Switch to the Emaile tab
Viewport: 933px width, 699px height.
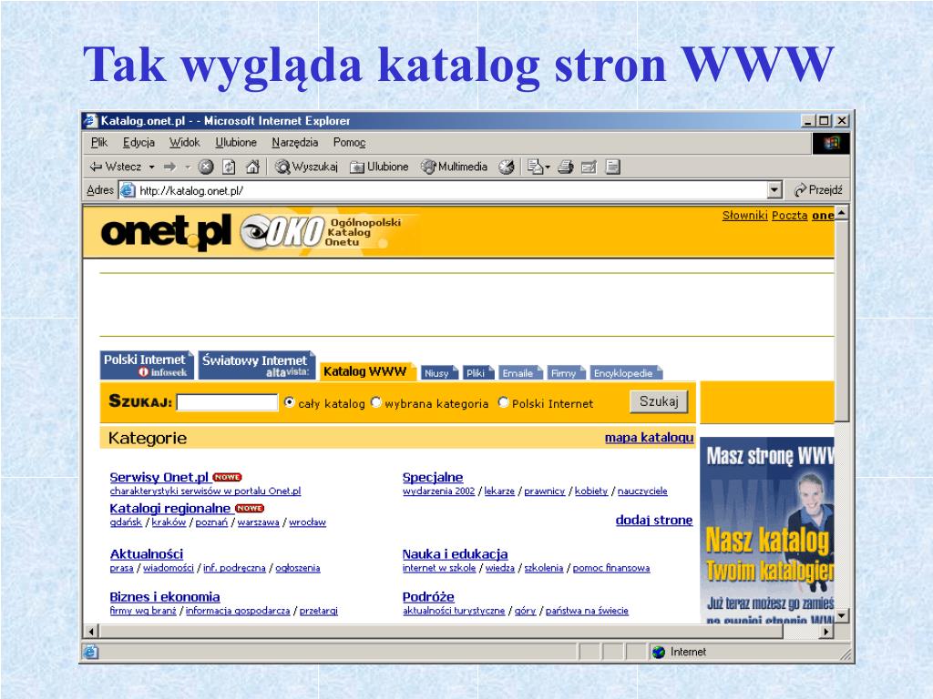[518, 372]
